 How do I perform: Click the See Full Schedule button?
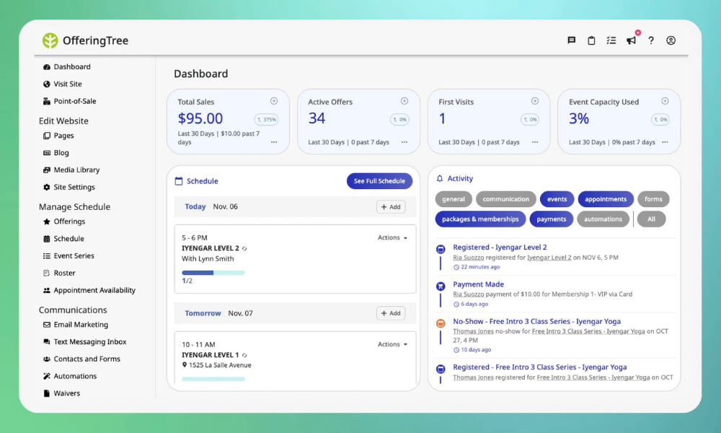(379, 181)
